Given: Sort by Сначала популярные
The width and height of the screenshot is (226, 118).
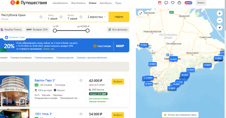Looking at the screenshot, I should (x=21, y=58).
